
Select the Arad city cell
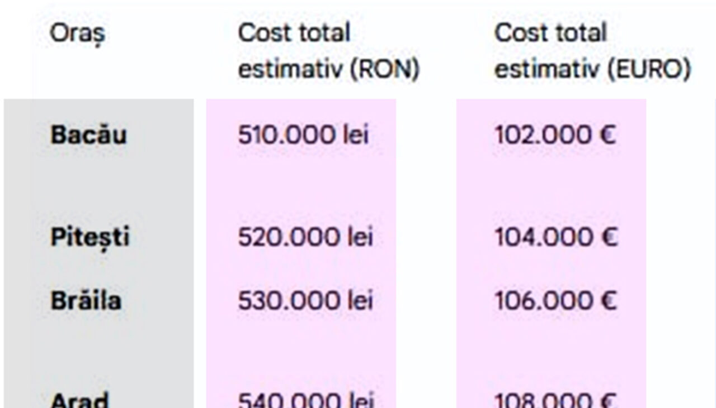click(79, 400)
